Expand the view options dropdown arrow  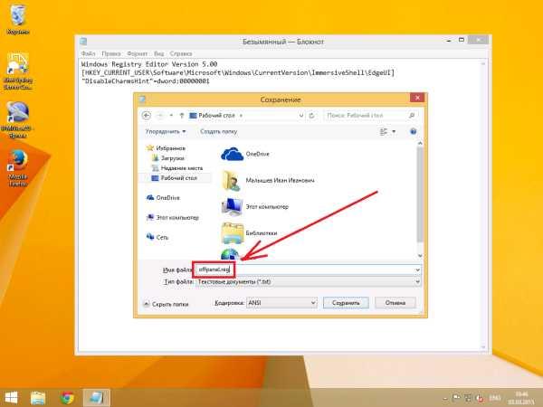tap(394, 131)
